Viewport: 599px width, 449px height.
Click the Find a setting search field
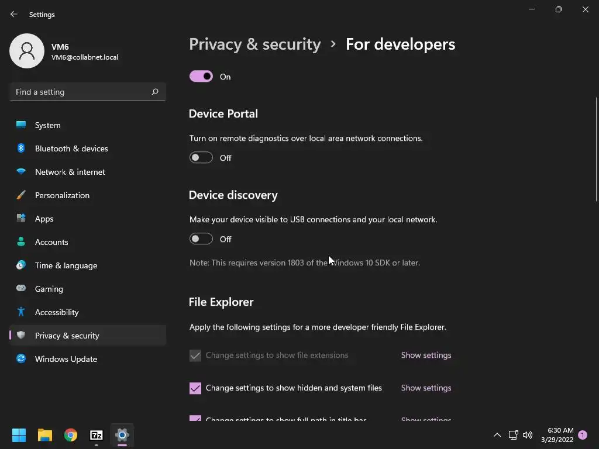click(x=79, y=92)
